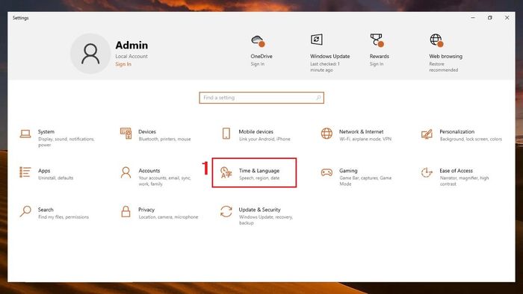Click the Ease of Access icon
This screenshot has width=523, height=294.
[427, 172]
